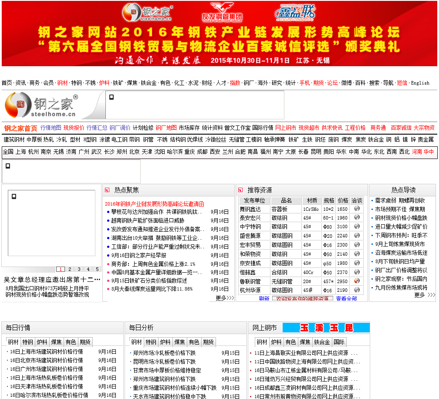Open chat icon for 盛世腾源 row
Image resolution: width=439 pixels, height=399 pixels.
357,236
